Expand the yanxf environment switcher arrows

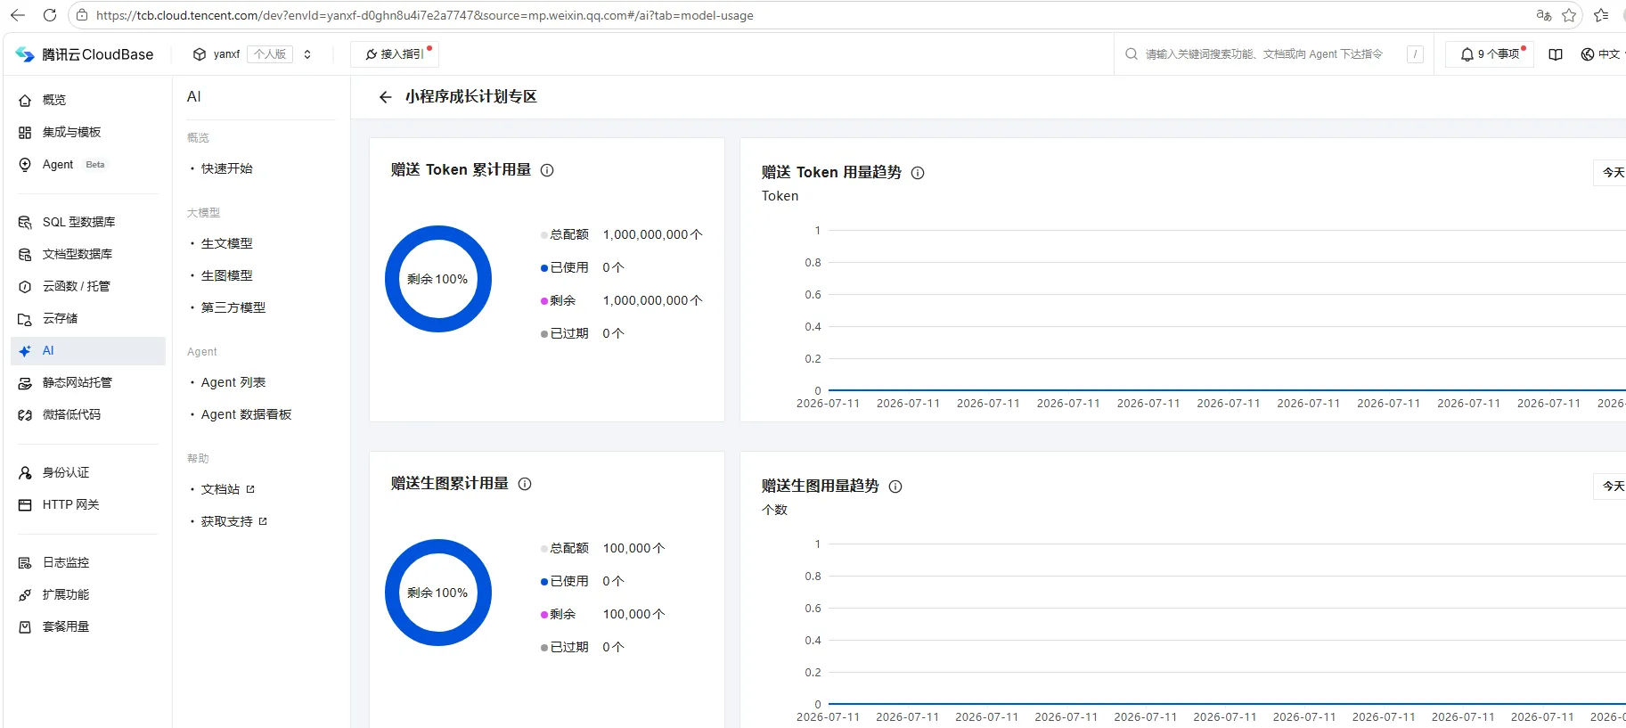(x=307, y=54)
